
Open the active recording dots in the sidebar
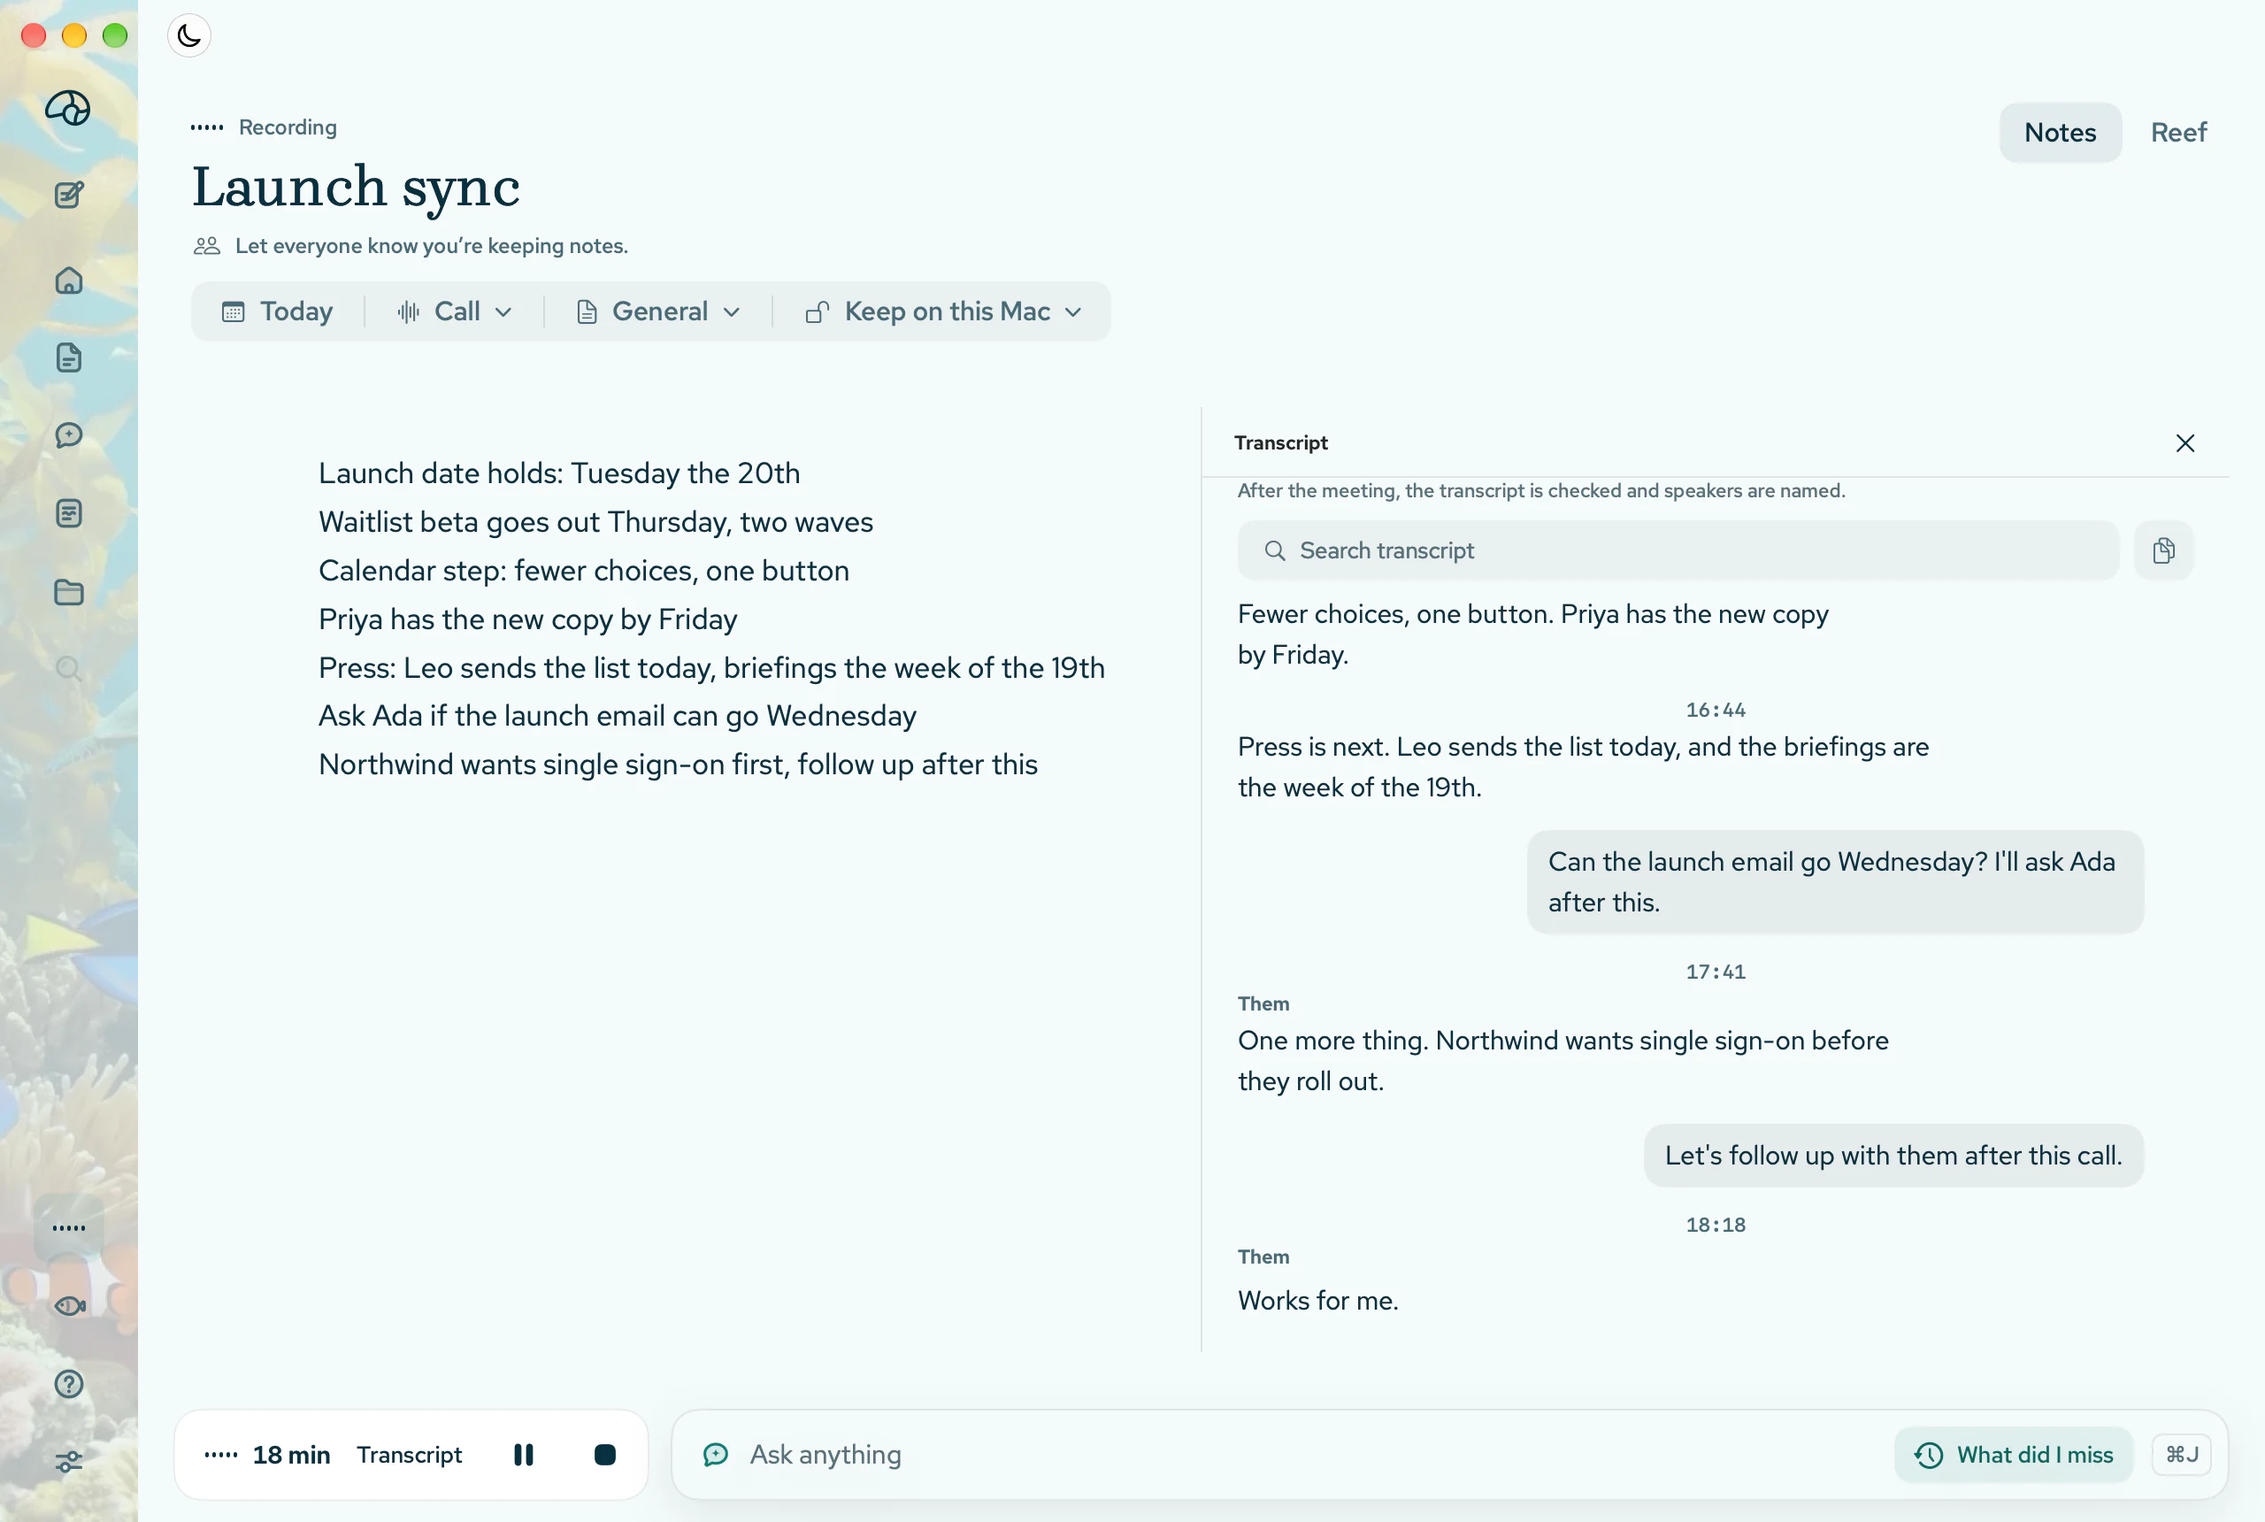click(x=69, y=1228)
